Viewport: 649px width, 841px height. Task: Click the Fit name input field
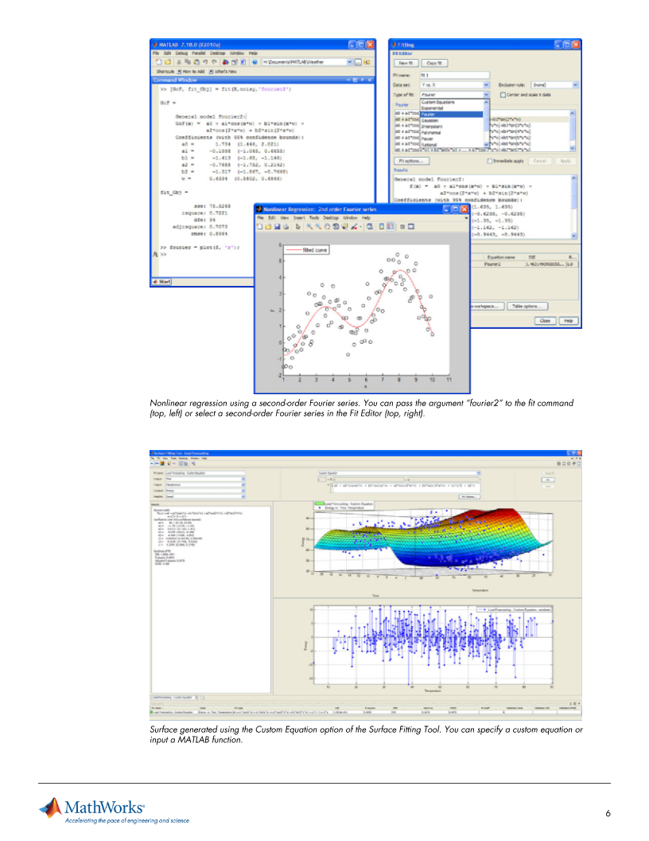[x=454, y=75]
